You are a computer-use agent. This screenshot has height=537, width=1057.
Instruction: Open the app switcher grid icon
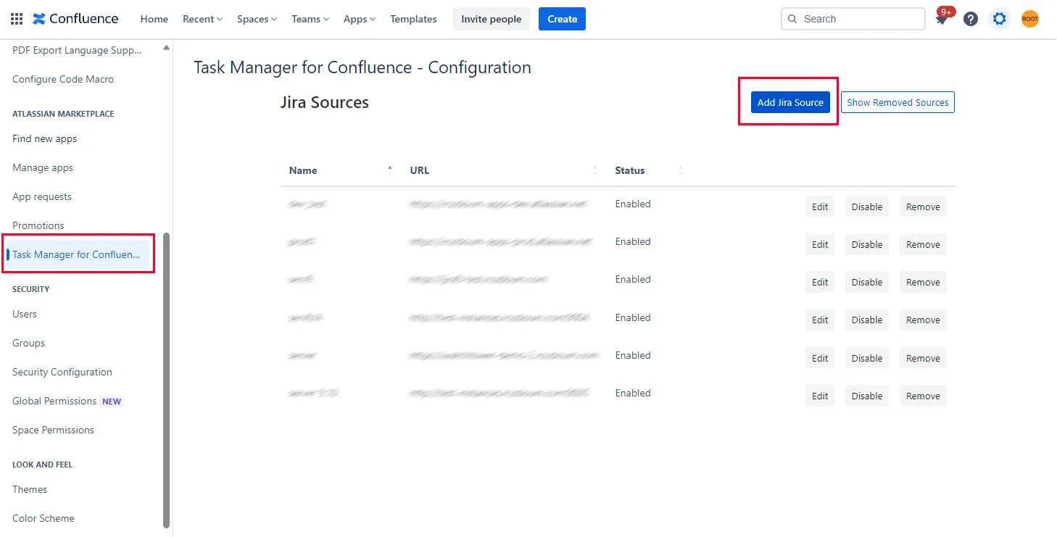(17, 19)
